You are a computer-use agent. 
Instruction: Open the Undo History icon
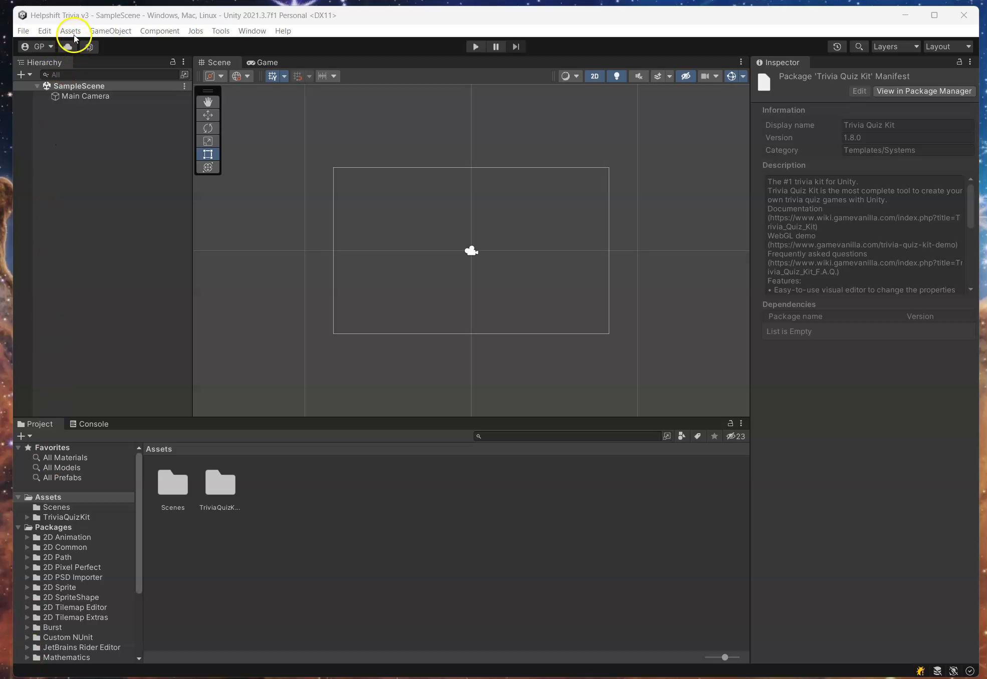coord(837,47)
